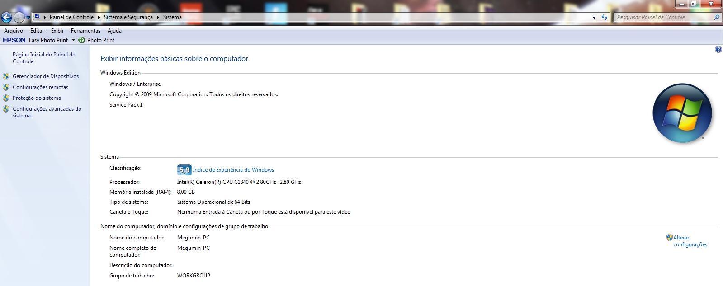Image resolution: width=723 pixels, height=286 pixels.
Task: Open the Ferramentas menu
Action: 85,31
